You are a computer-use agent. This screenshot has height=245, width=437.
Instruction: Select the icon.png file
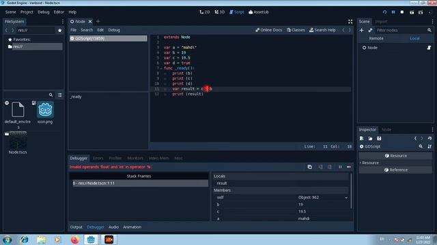tap(45, 112)
